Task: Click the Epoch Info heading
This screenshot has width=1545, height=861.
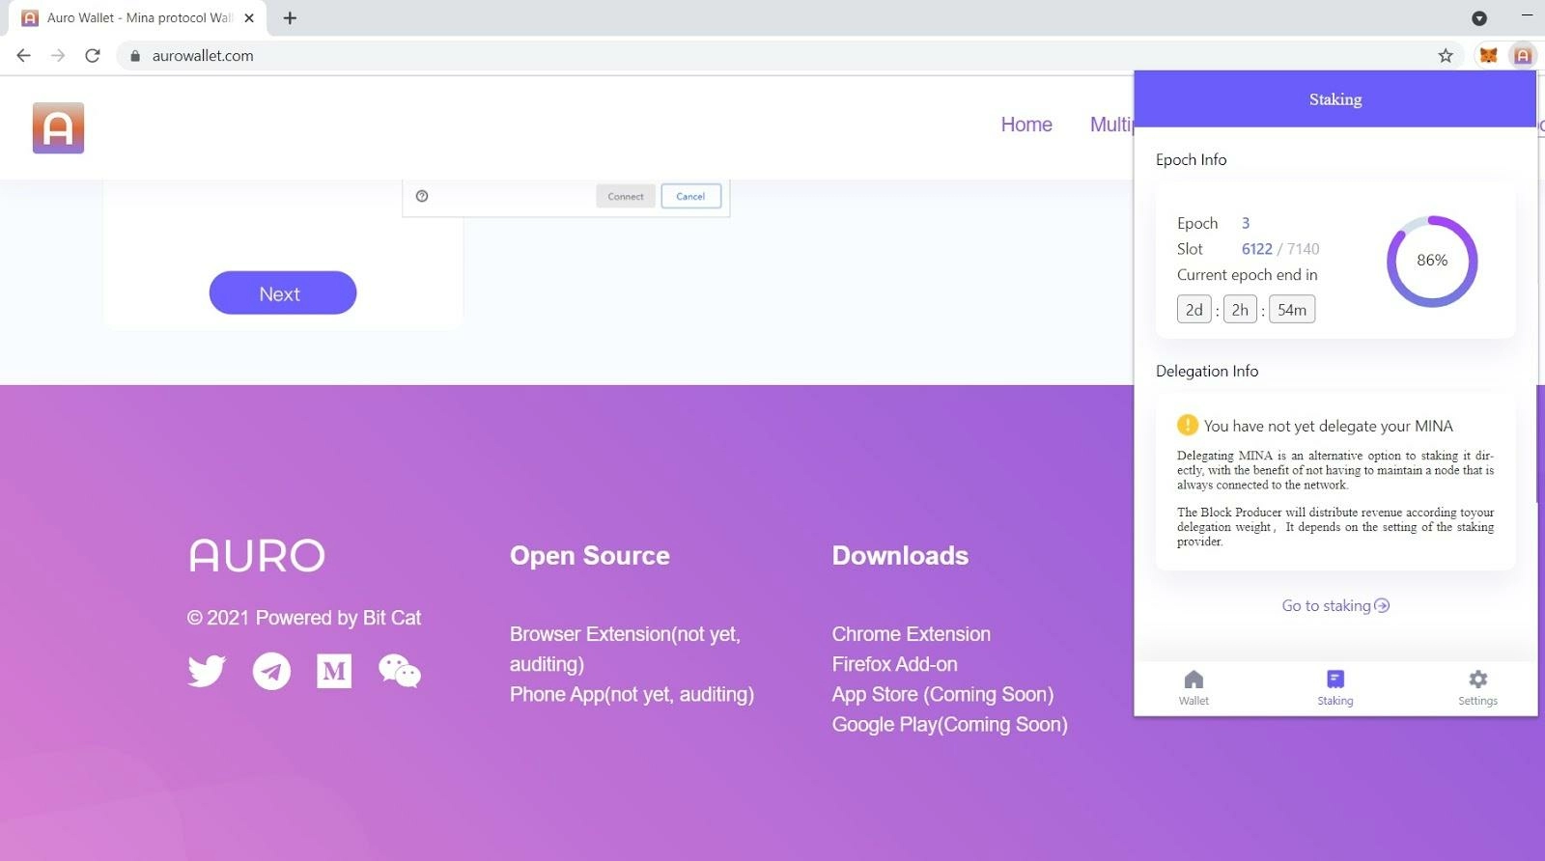Action: [x=1192, y=159]
